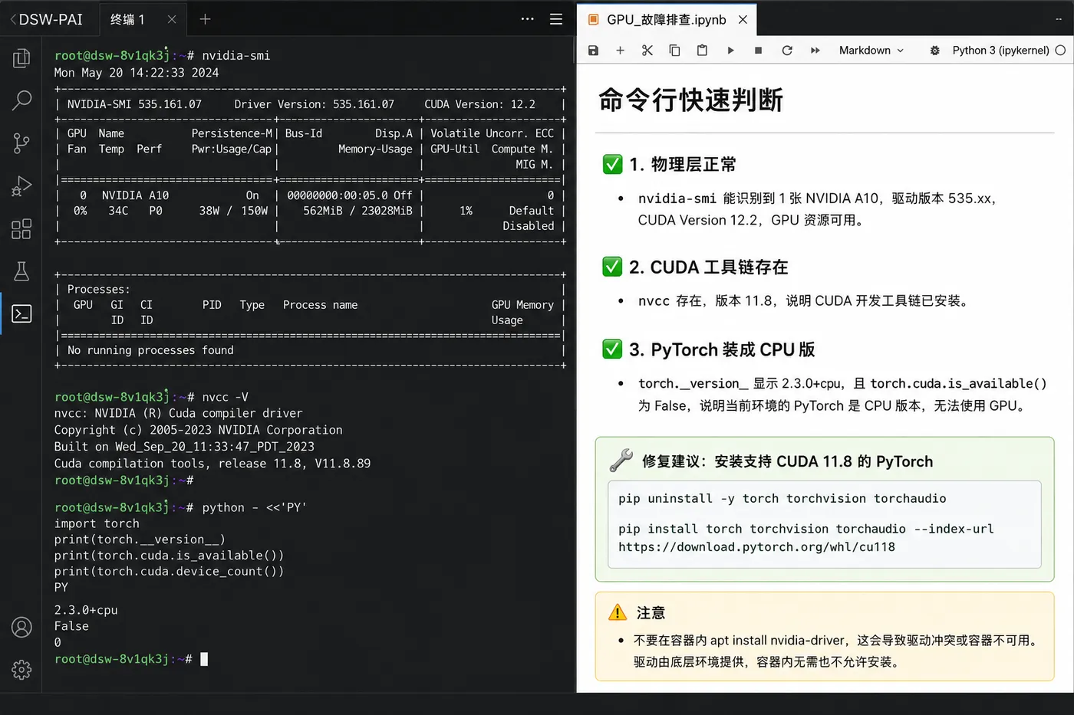
Task: Open the search sidebar icon
Action: [21, 100]
